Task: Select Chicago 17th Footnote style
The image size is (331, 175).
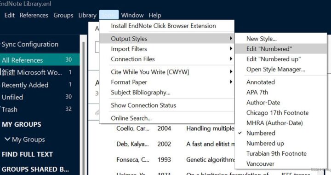Action: coord(281,113)
